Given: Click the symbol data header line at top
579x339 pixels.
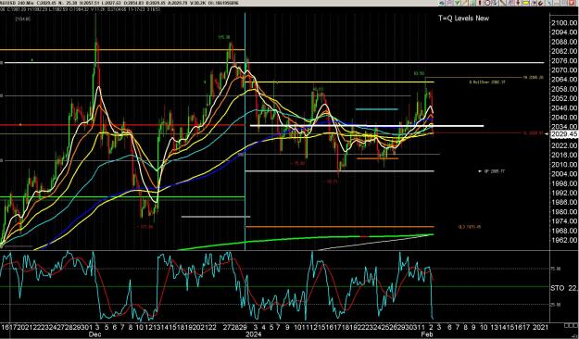Looking at the screenshot, I should [x=120, y=3].
